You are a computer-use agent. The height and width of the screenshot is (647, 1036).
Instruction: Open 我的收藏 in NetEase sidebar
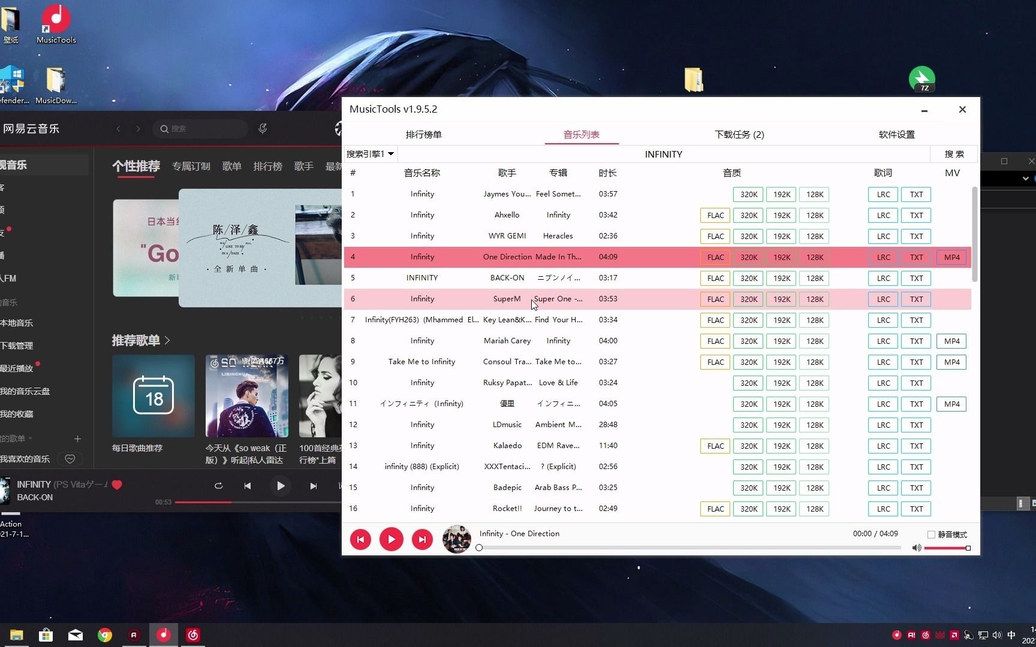coord(17,414)
